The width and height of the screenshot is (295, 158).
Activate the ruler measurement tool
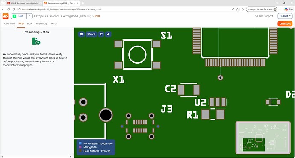point(108,34)
